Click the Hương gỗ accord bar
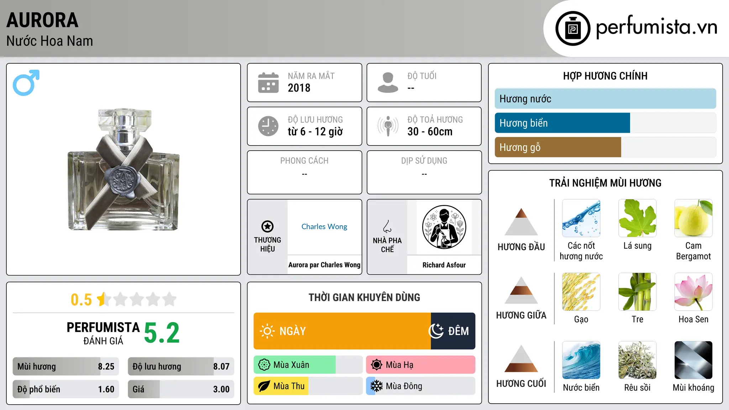Image resolution: width=729 pixels, height=410 pixels. pyautogui.click(x=605, y=147)
